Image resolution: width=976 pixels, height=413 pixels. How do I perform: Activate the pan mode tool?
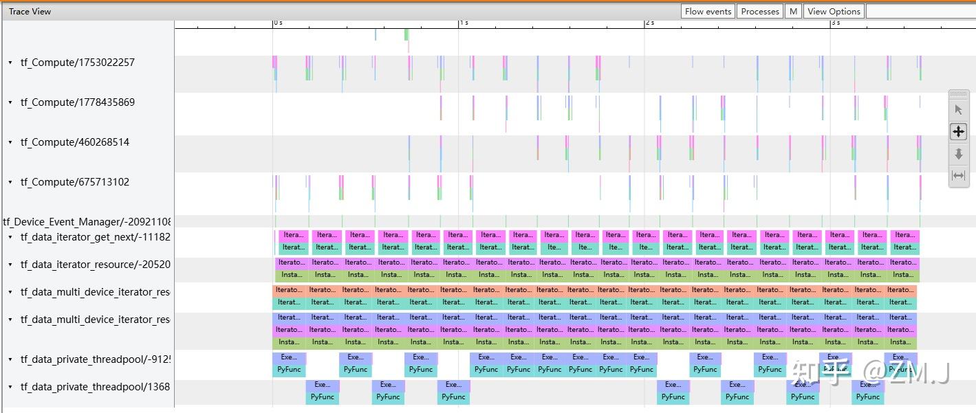959,131
